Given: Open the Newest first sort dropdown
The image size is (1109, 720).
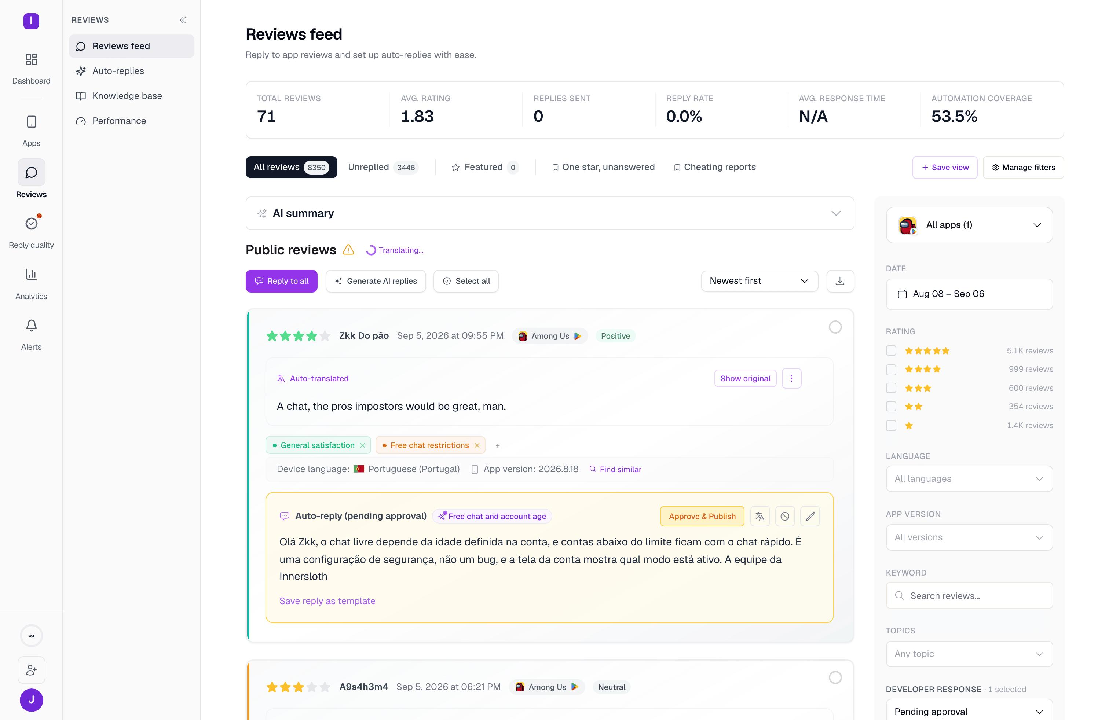Looking at the screenshot, I should pyautogui.click(x=760, y=281).
